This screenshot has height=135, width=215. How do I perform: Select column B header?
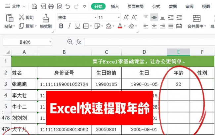pos(64,52)
